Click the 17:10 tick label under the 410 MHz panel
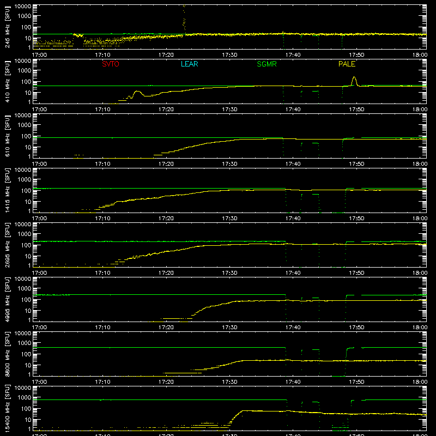 tap(102, 110)
